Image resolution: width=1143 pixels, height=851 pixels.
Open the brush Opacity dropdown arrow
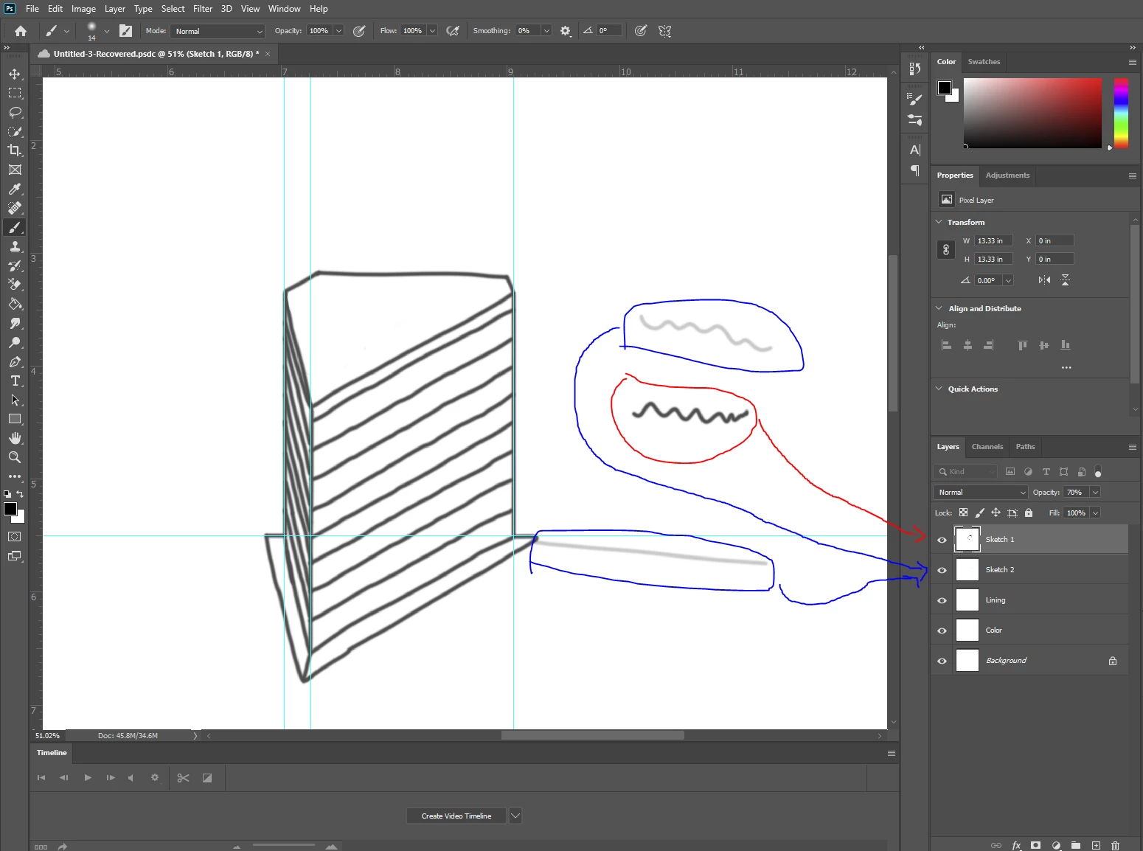(x=338, y=31)
